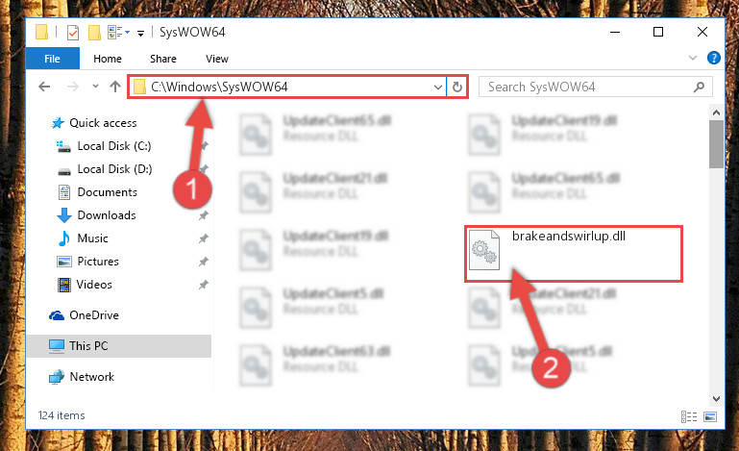Refresh the SysWOW64 folder view
739x451 pixels.
(x=456, y=87)
